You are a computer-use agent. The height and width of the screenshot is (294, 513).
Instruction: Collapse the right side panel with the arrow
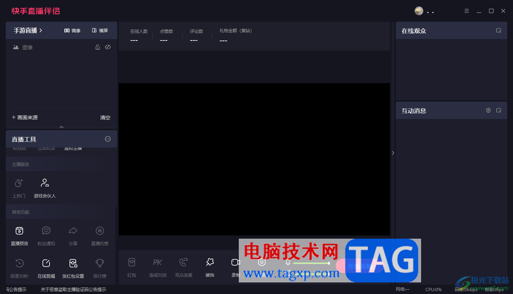click(393, 153)
